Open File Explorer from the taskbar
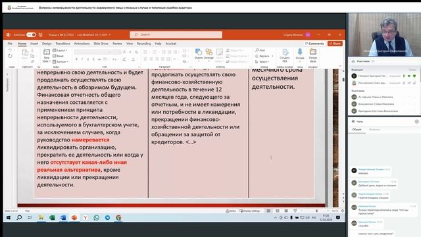 click(x=41, y=218)
